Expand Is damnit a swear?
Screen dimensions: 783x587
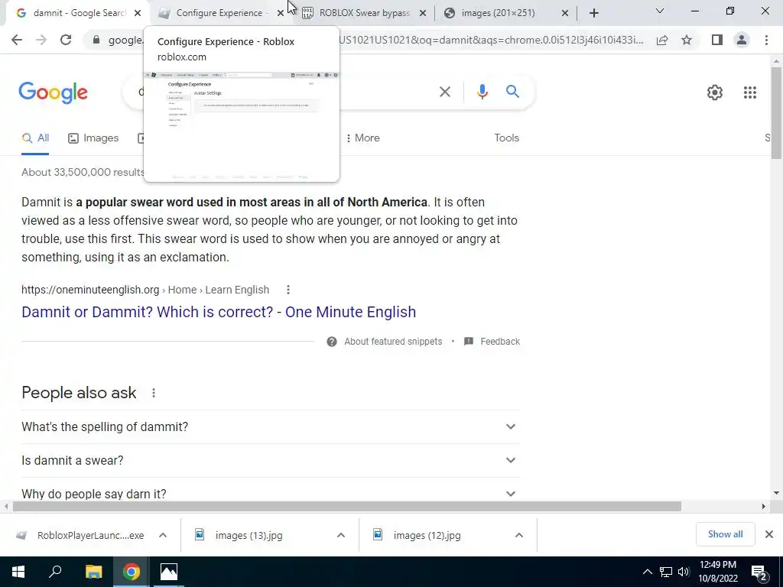point(271,461)
